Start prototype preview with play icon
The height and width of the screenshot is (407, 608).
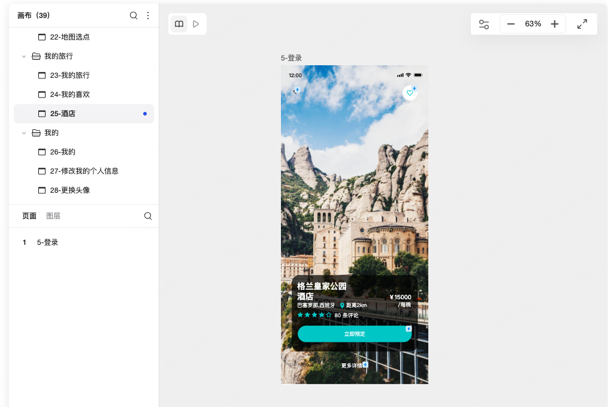pos(196,24)
